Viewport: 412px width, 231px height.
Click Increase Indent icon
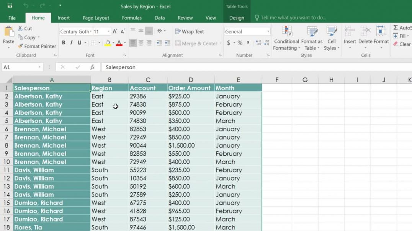pyautogui.click(x=167, y=43)
